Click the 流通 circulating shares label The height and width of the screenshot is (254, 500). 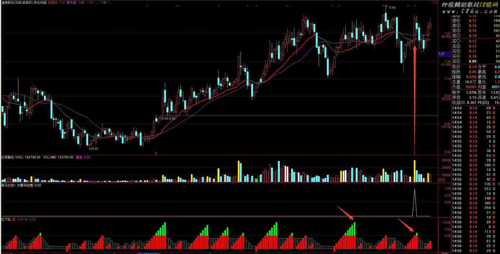pyautogui.click(x=482, y=97)
